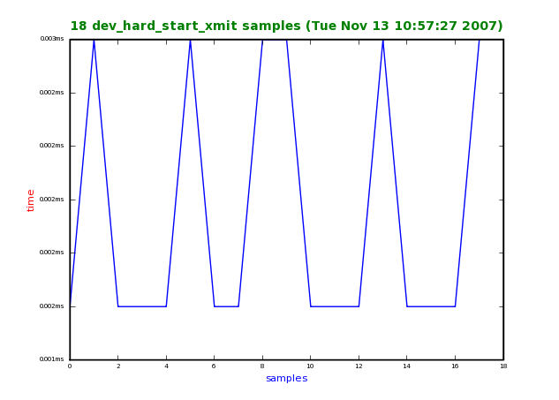
Task: Click x-axis tick label '16'
Action: (456, 366)
